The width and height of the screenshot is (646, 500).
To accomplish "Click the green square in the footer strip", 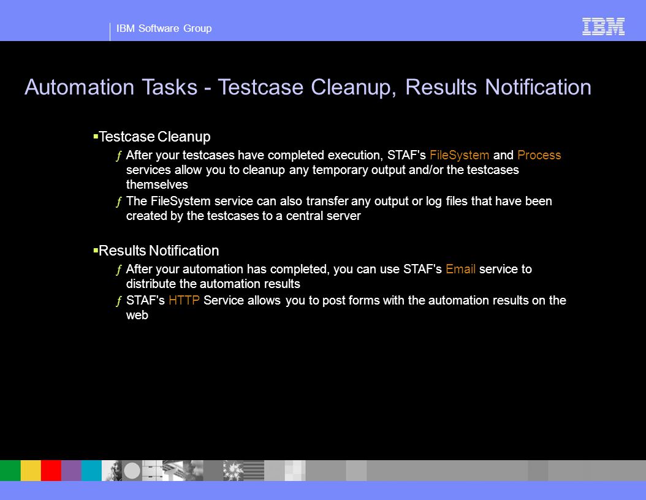I will coord(10,471).
